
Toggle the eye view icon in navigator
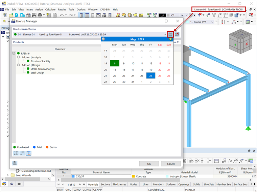(x=11, y=184)
